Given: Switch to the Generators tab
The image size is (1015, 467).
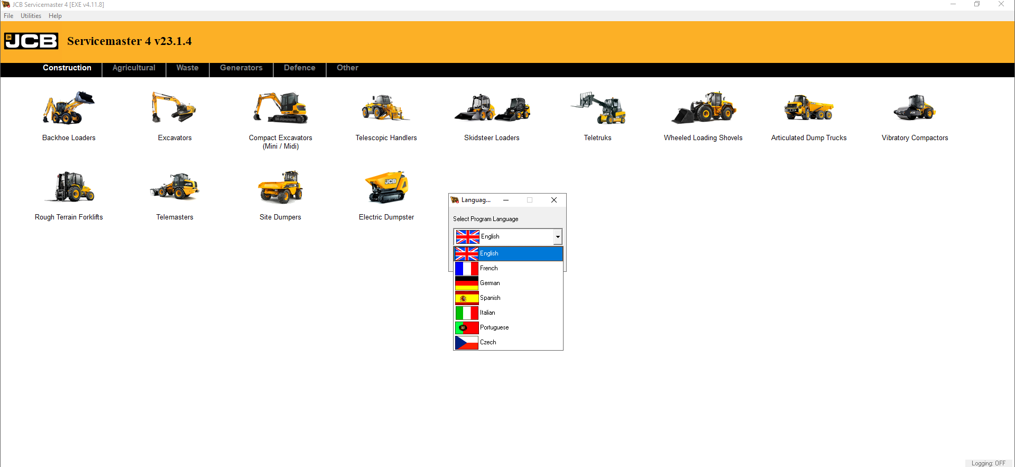Looking at the screenshot, I should 241,68.
